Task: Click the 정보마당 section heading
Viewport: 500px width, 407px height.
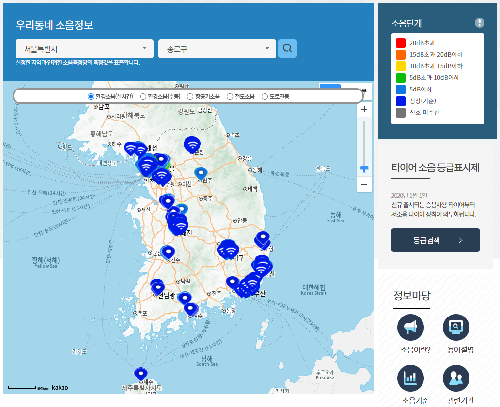Action: [x=412, y=295]
